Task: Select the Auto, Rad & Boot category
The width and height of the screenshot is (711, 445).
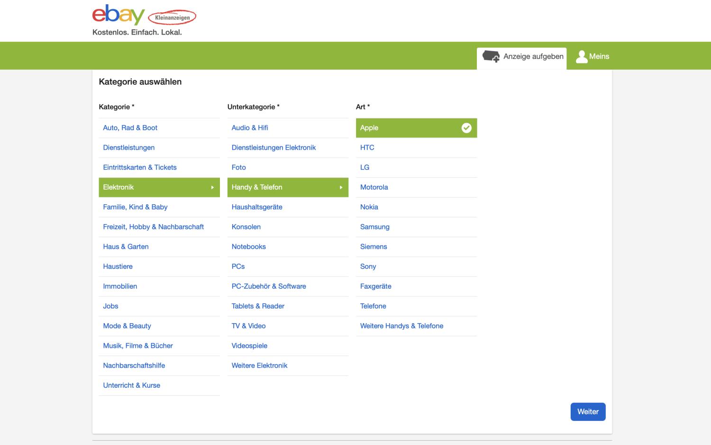Action: (159, 128)
